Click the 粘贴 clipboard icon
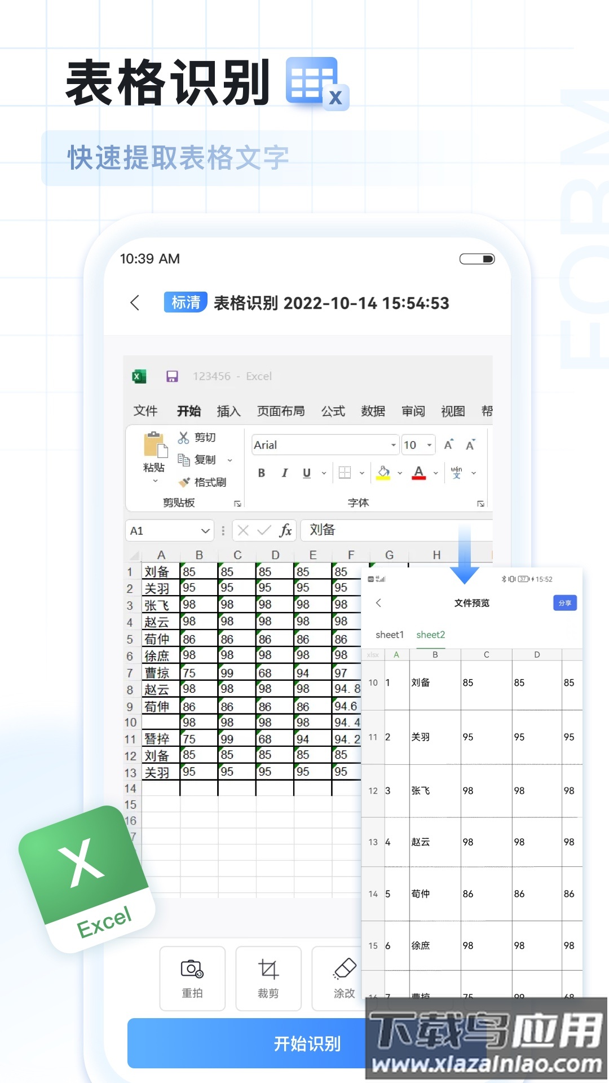 155,445
